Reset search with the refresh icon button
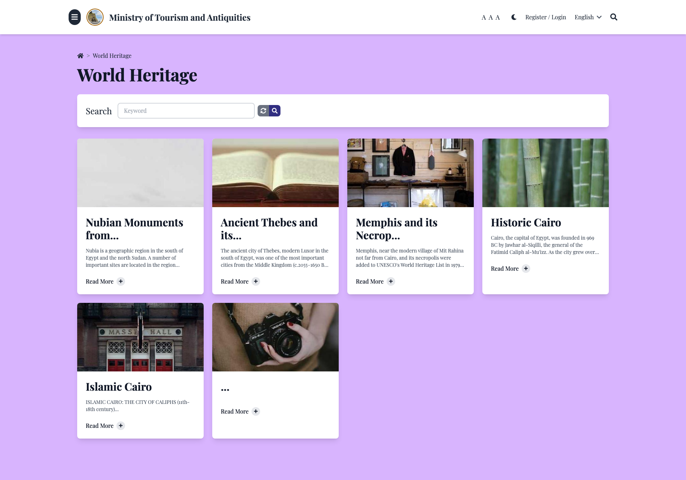Screen dimensions: 686x480 263,111
